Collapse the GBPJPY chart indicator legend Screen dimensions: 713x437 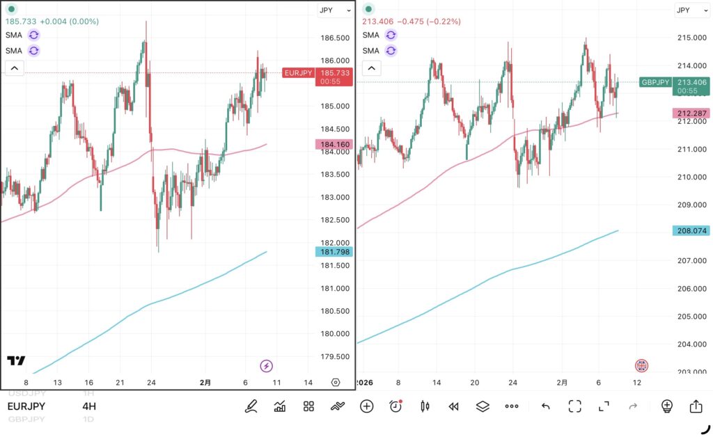coord(371,68)
